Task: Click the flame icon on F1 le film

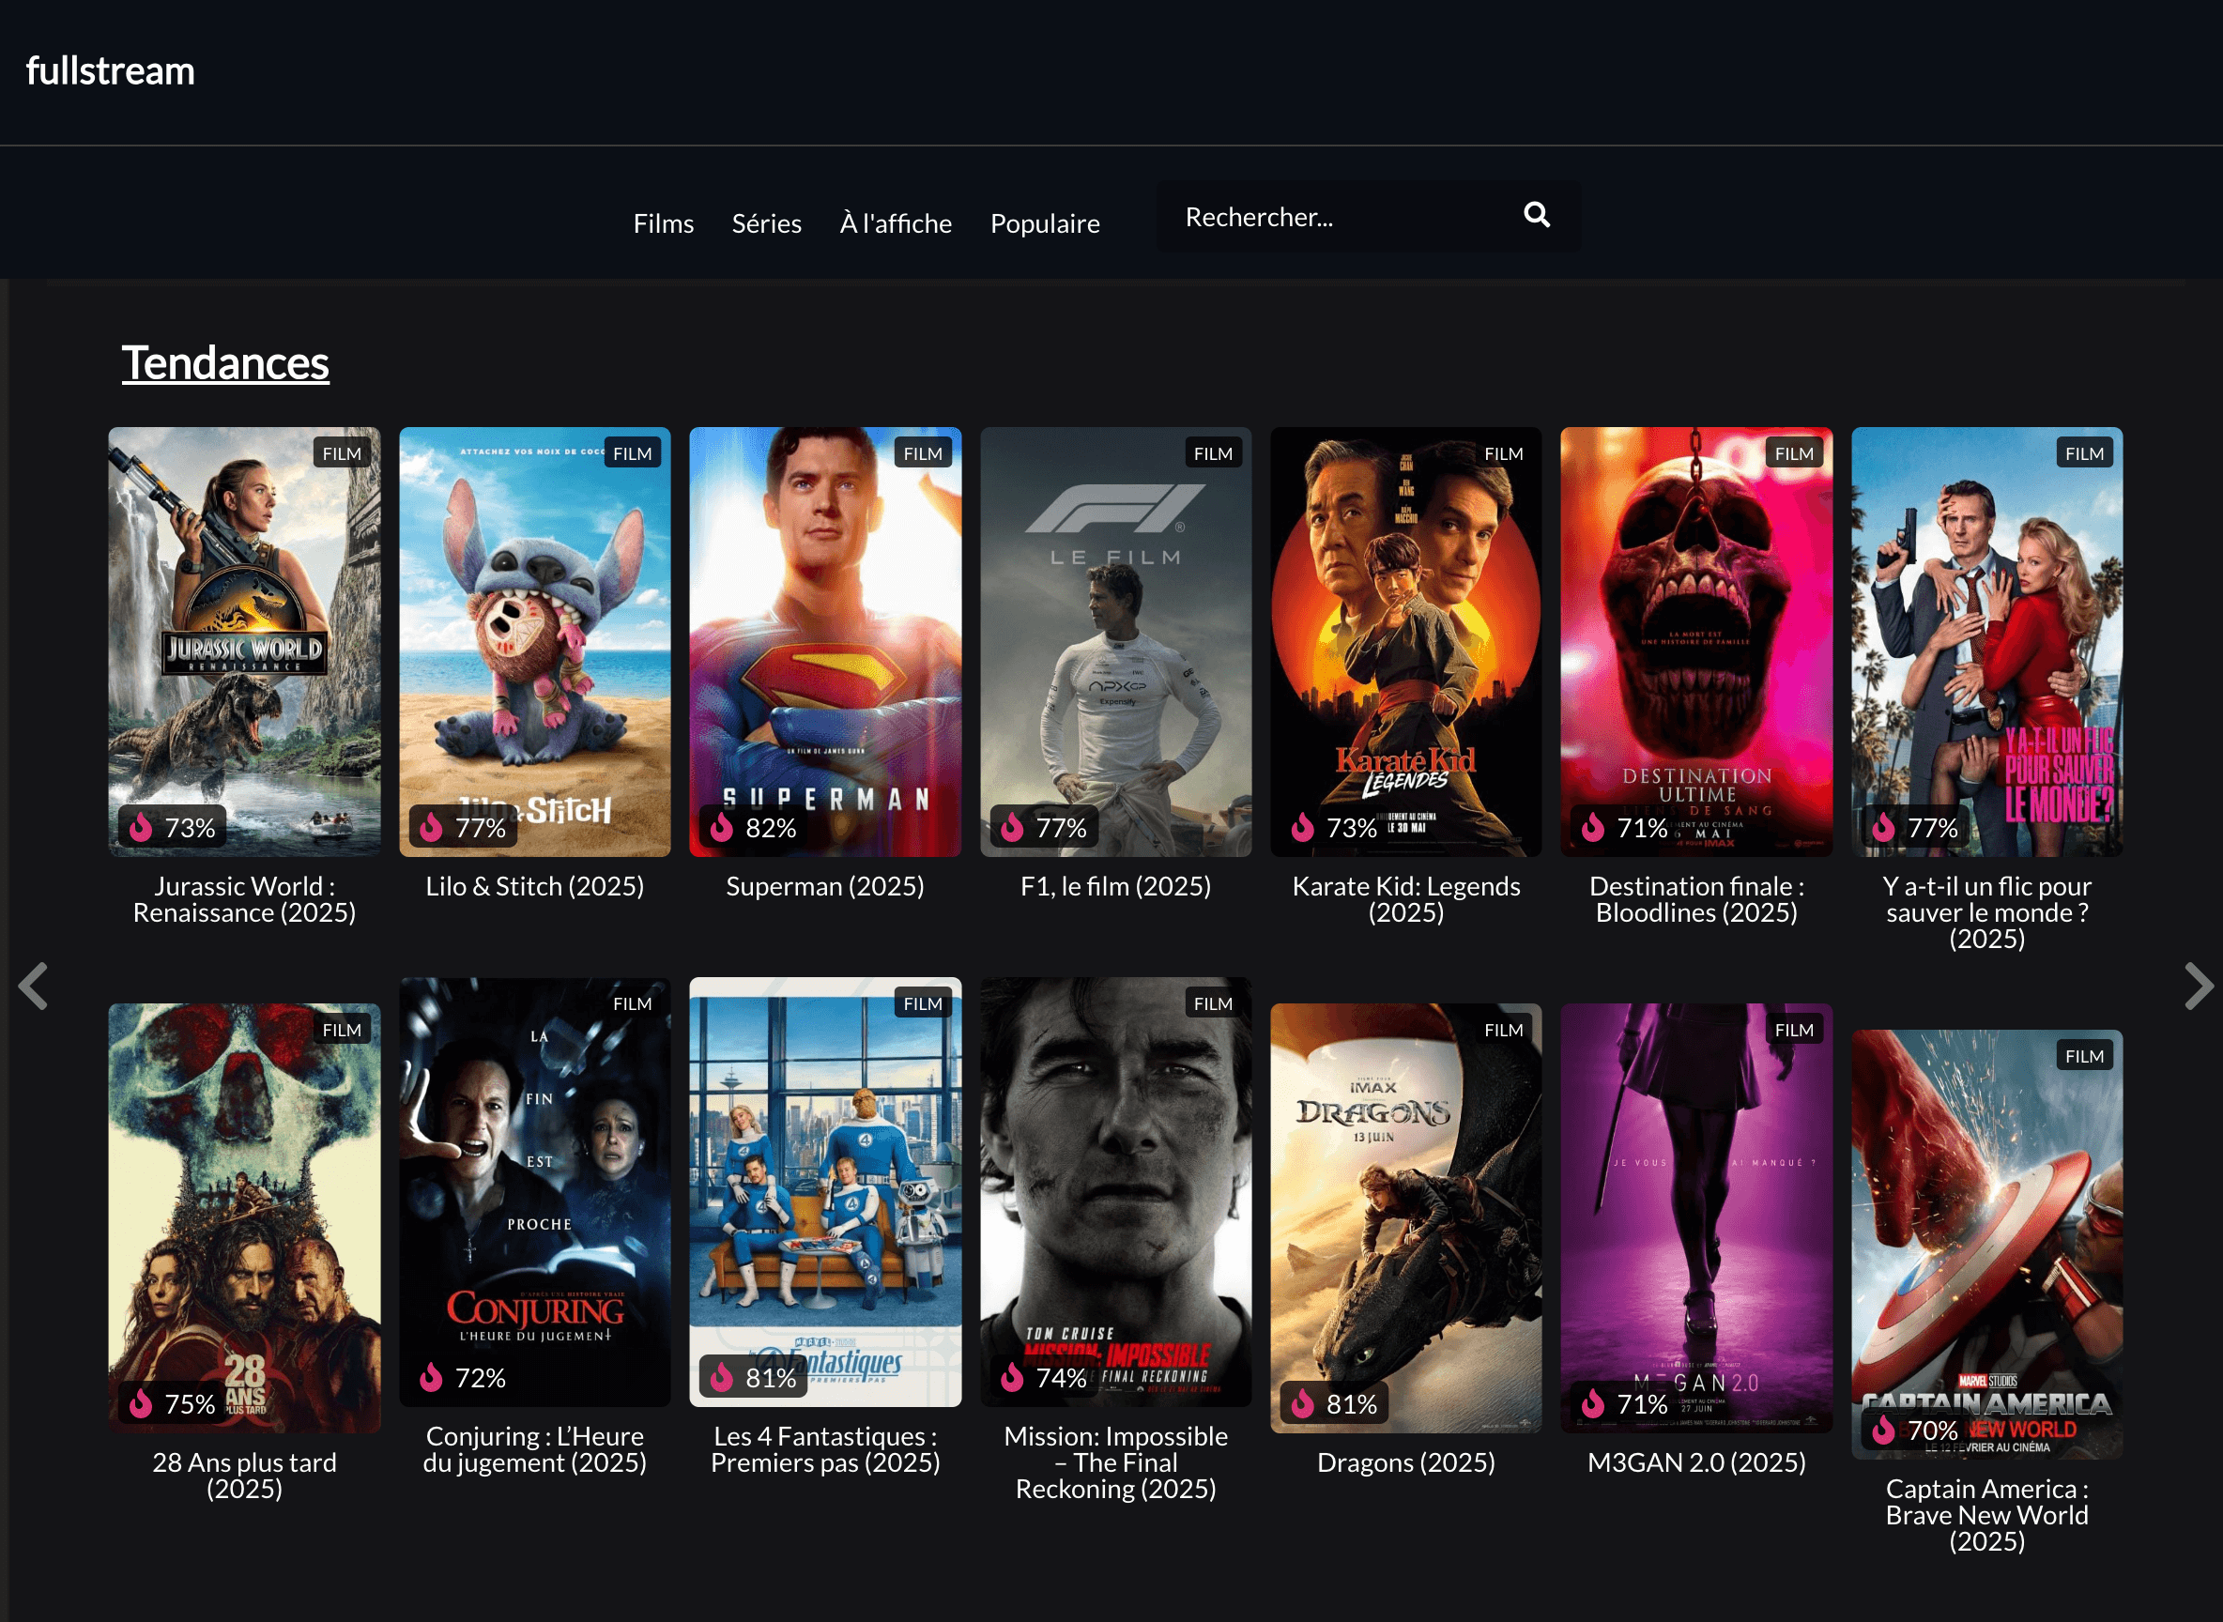Action: [1012, 829]
